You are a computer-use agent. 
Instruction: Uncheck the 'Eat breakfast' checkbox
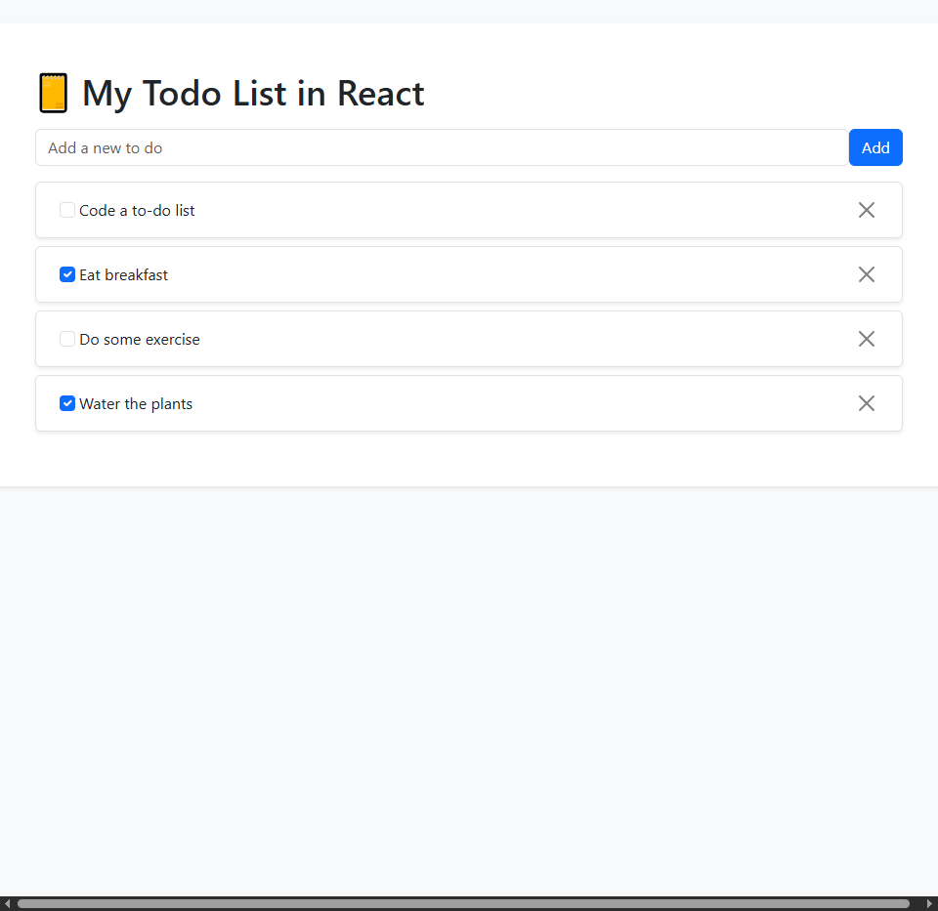tap(67, 274)
